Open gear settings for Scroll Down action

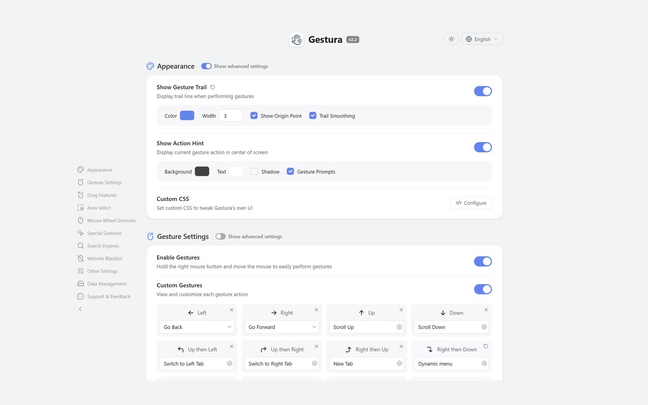[484, 327]
